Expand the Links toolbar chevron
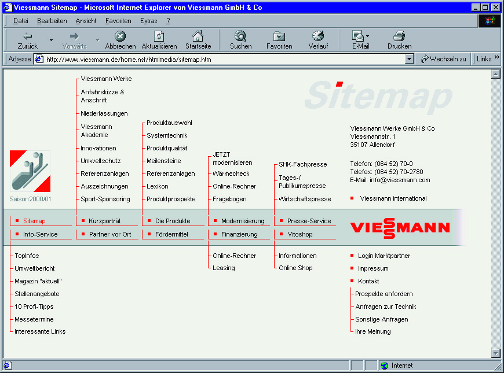The image size is (504, 373). [x=497, y=57]
